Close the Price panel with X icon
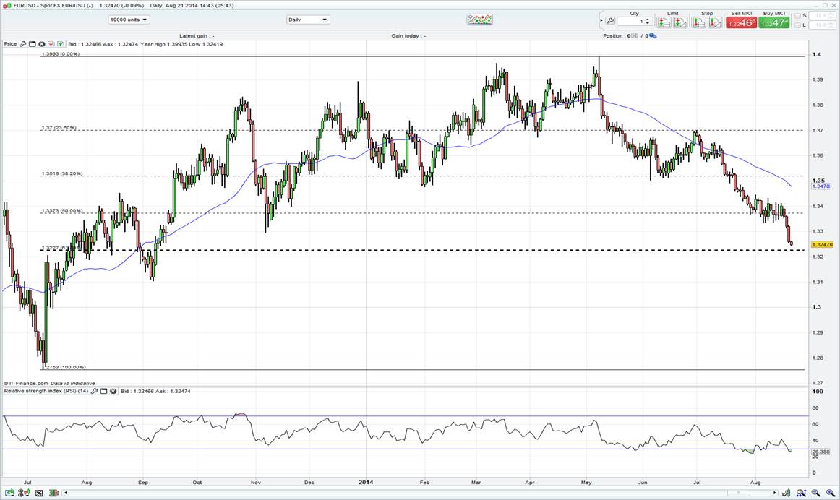Image resolution: width=840 pixels, height=500 pixels. pyautogui.click(x=41, y=44)
